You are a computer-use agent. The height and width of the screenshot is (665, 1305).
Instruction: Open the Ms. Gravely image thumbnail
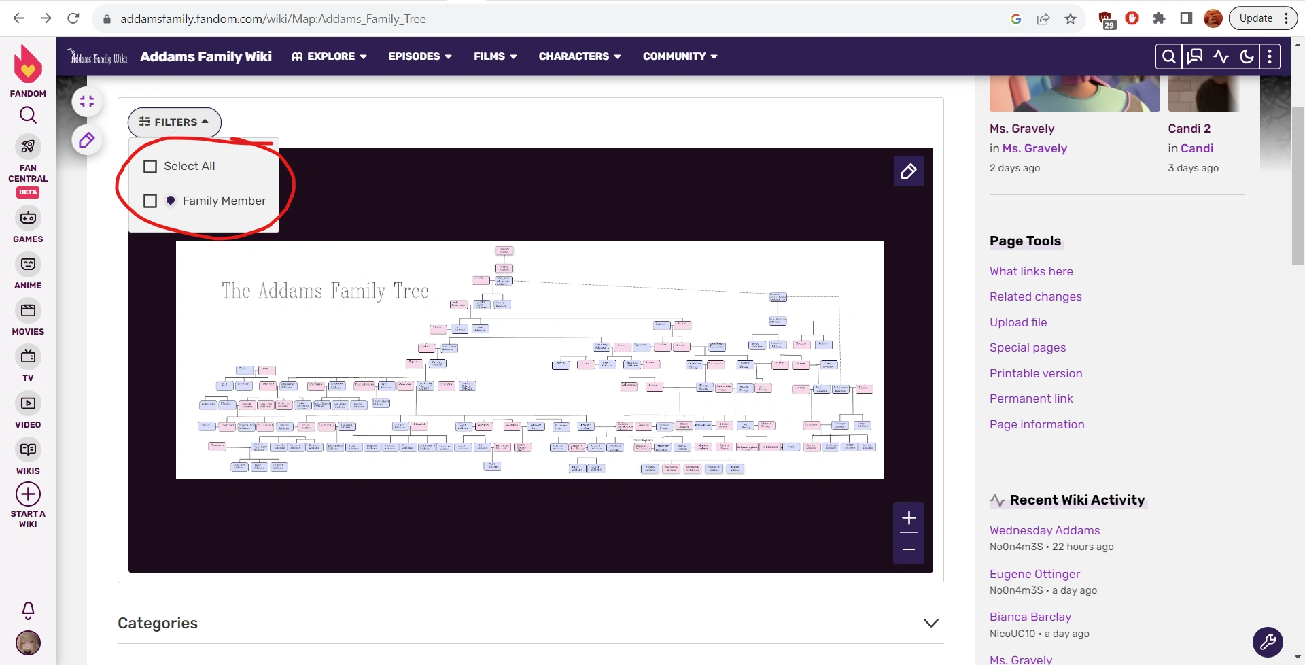point(1075,93)
